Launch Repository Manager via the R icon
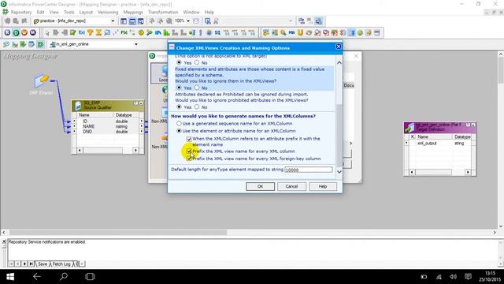The width and height of the screenshot is (504, 284). (7, 32)
